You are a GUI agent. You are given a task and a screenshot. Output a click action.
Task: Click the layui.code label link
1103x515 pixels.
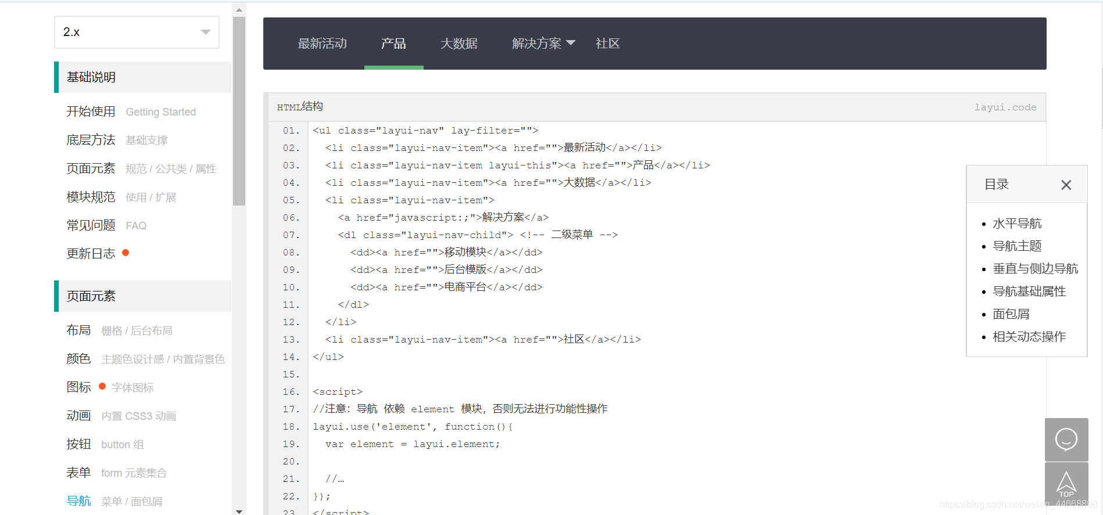coord(1005,107)
